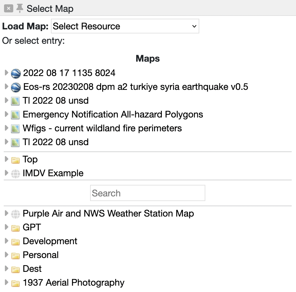296x292 pixels.
Task: Open the Select Resource dropdown
Action: click(125, 26)
